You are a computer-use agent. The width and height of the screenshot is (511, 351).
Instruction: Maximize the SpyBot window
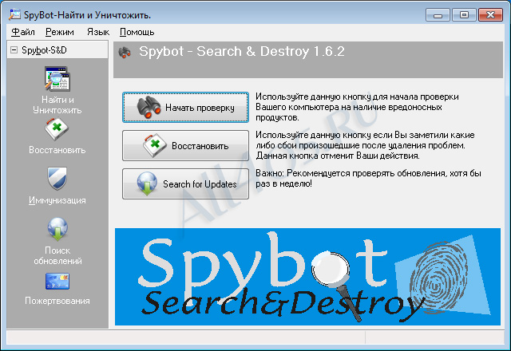[464, 15]
